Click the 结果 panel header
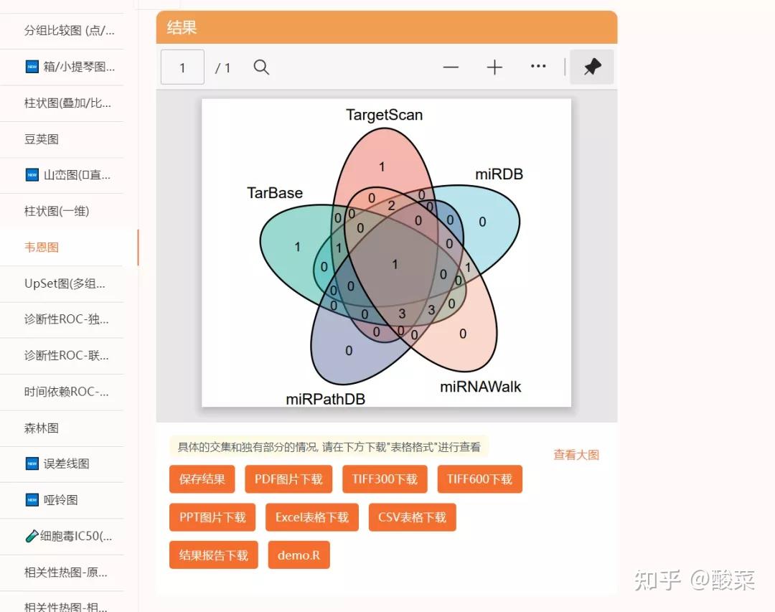This screenshot has width=775, height=612. 387,27
